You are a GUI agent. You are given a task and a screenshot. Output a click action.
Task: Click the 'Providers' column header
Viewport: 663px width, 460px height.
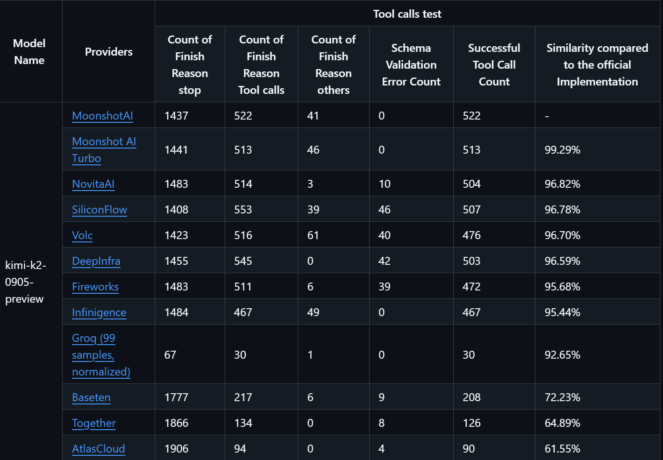tap(108, 52)
